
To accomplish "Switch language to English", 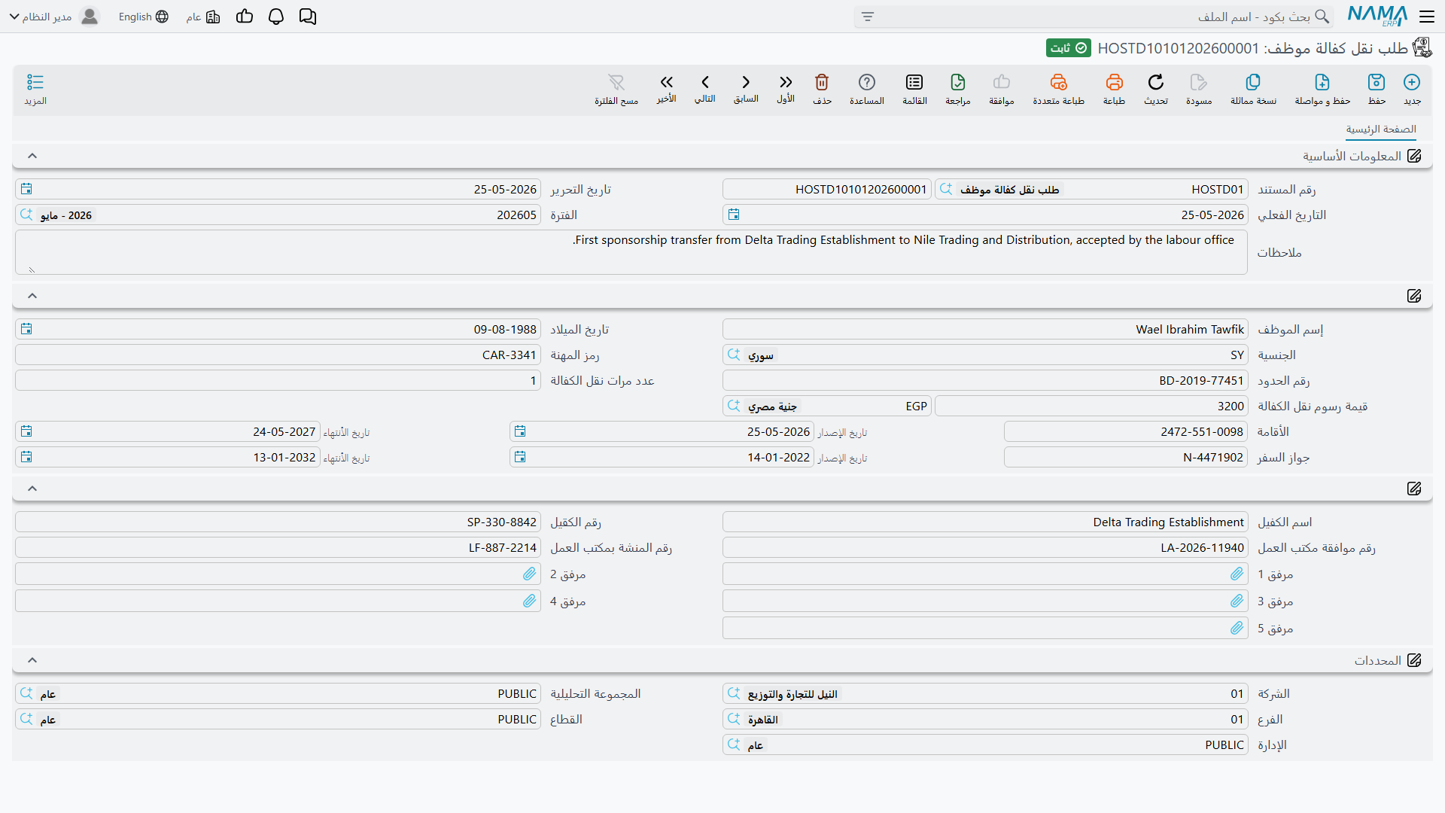I will click(x=143, y=17).
